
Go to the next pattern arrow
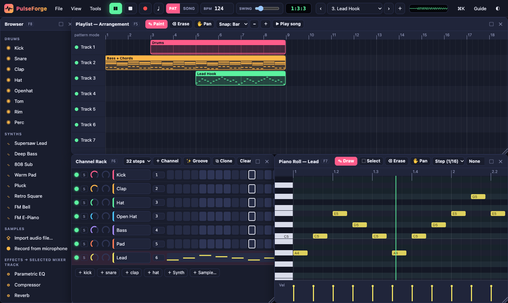(x=389, y=8)
